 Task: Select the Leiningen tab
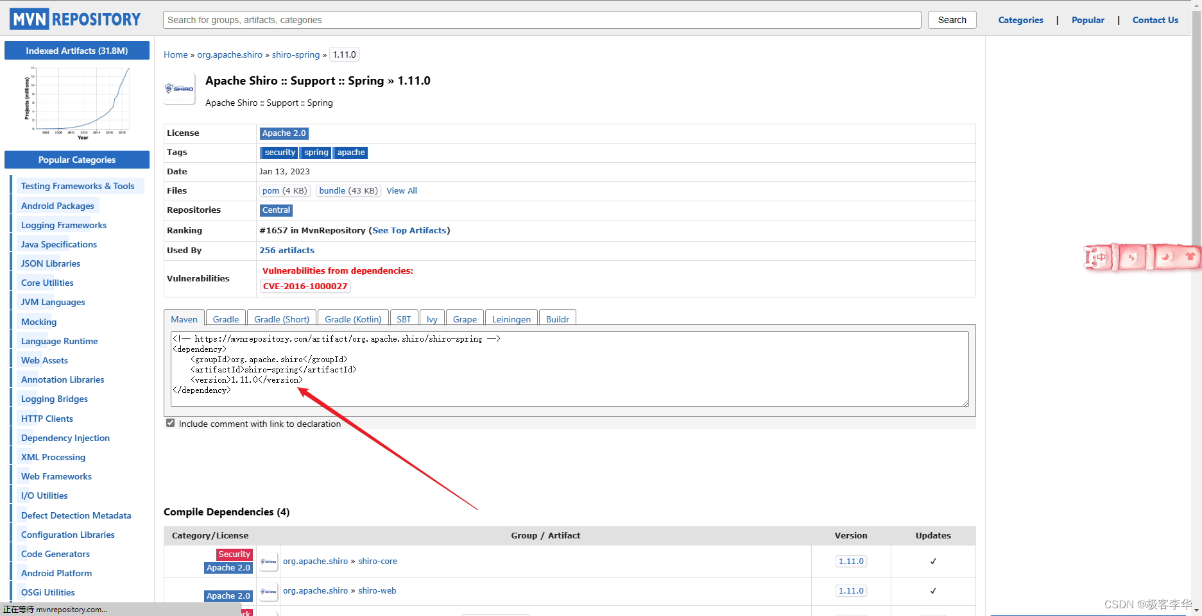tap(511, 319)
